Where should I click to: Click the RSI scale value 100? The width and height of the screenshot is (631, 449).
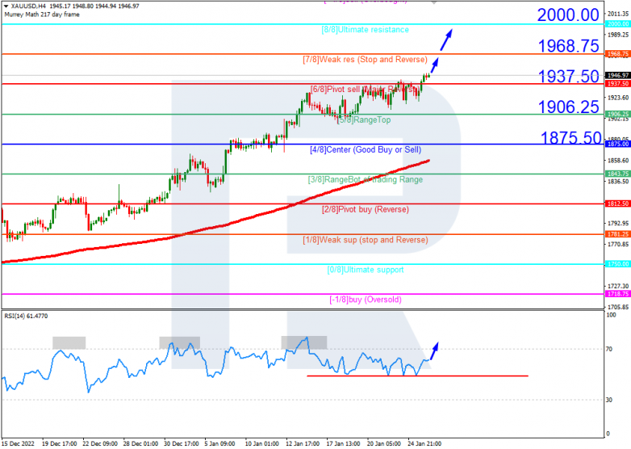[x=611, y=315]
